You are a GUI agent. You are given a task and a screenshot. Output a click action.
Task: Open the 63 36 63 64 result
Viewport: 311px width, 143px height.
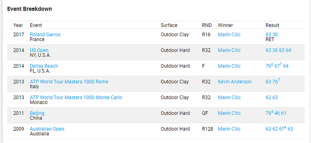278,50
